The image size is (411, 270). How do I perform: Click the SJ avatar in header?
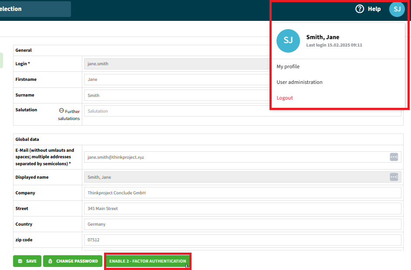tap(397, 9)
